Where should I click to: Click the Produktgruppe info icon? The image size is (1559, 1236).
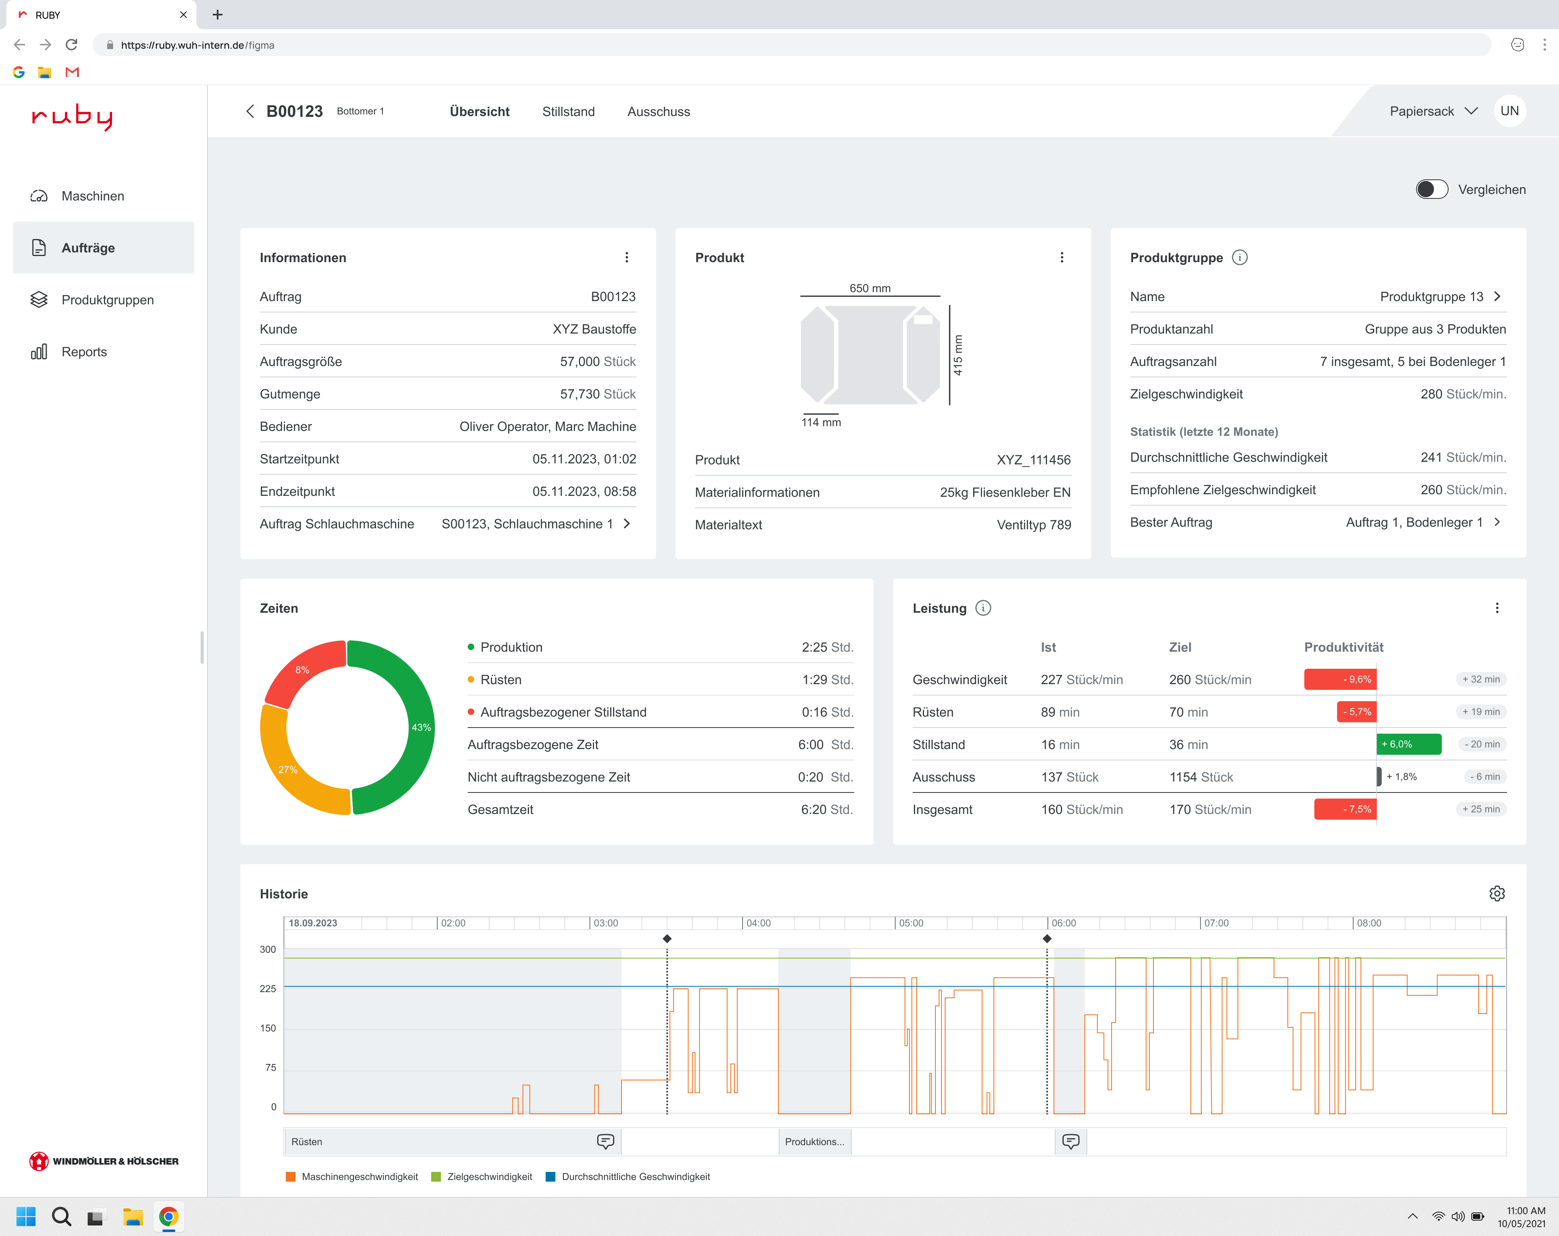[1239, 257]
